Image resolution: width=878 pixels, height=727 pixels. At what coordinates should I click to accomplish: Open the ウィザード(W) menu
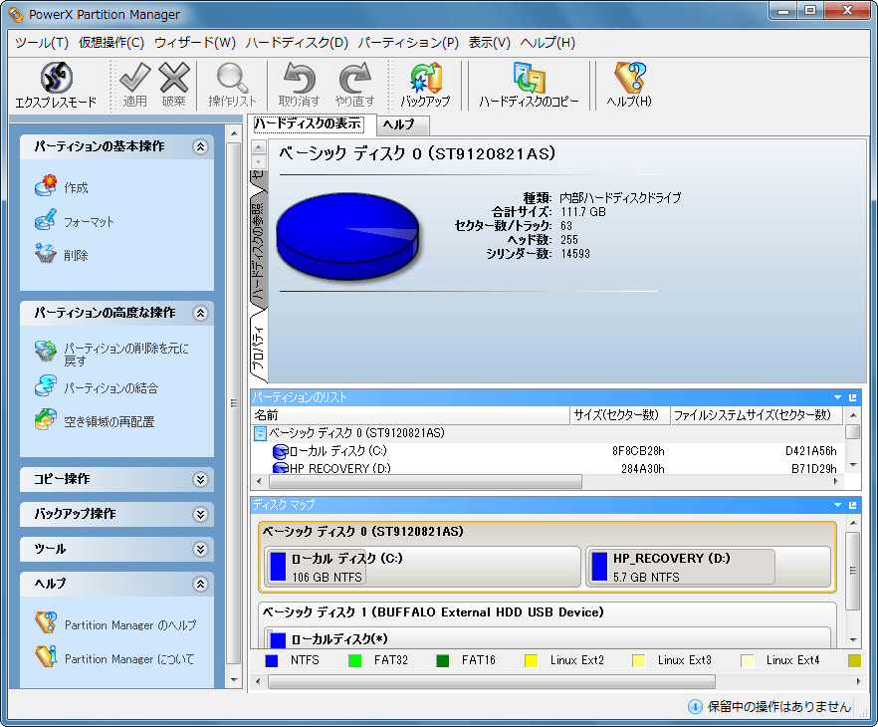[x=195, y=43]
